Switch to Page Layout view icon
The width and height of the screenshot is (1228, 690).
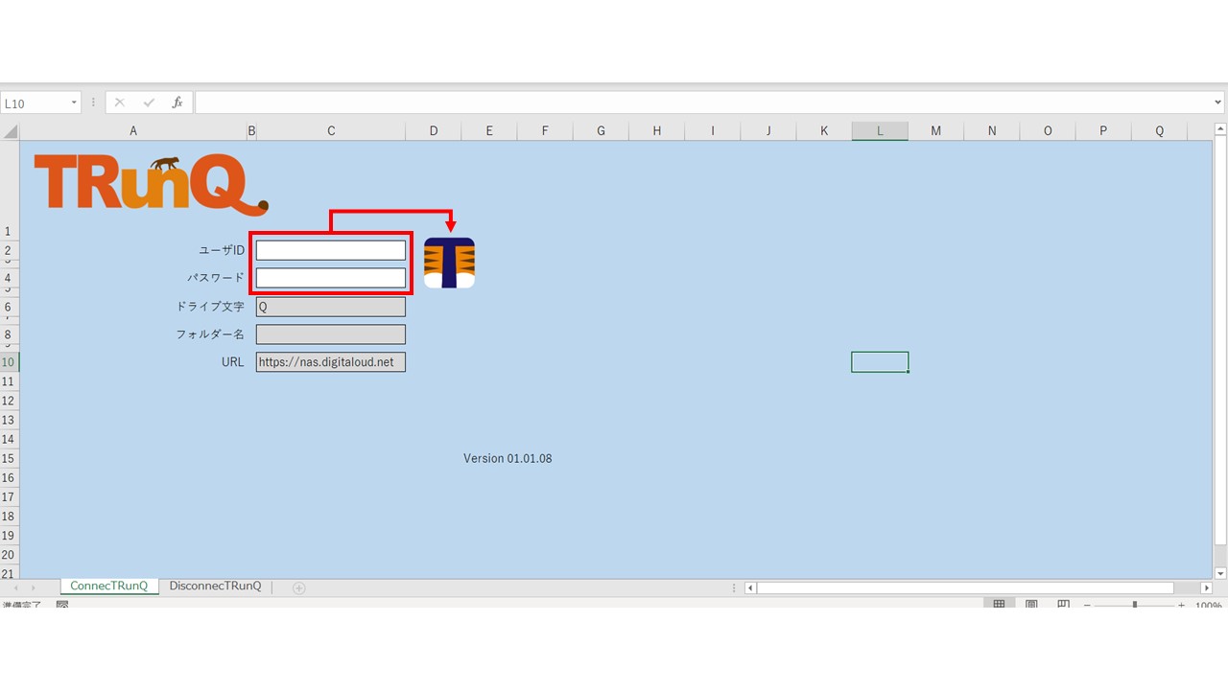coord(1031,606)
